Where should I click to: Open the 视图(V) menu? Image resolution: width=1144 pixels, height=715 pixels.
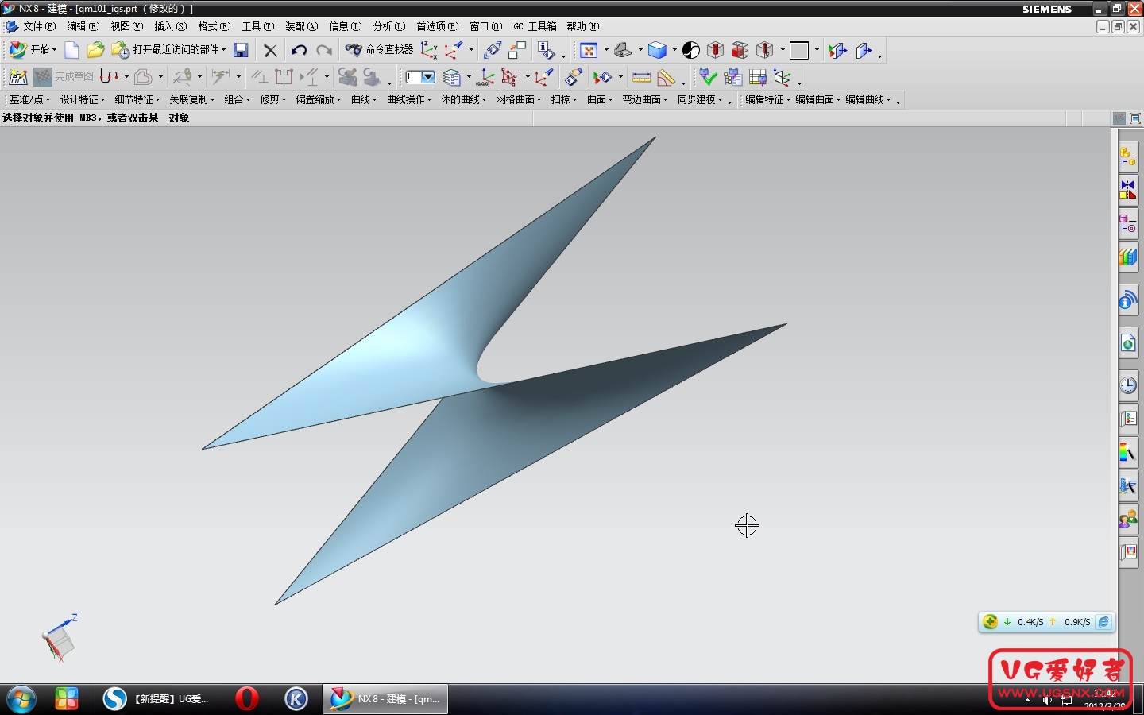pos(127,26)
